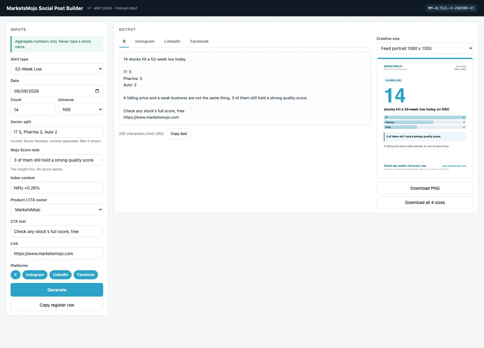Expand the Creative size dropdown
Viewport: 484px width, 348px height.
click(x=425, y=48)
